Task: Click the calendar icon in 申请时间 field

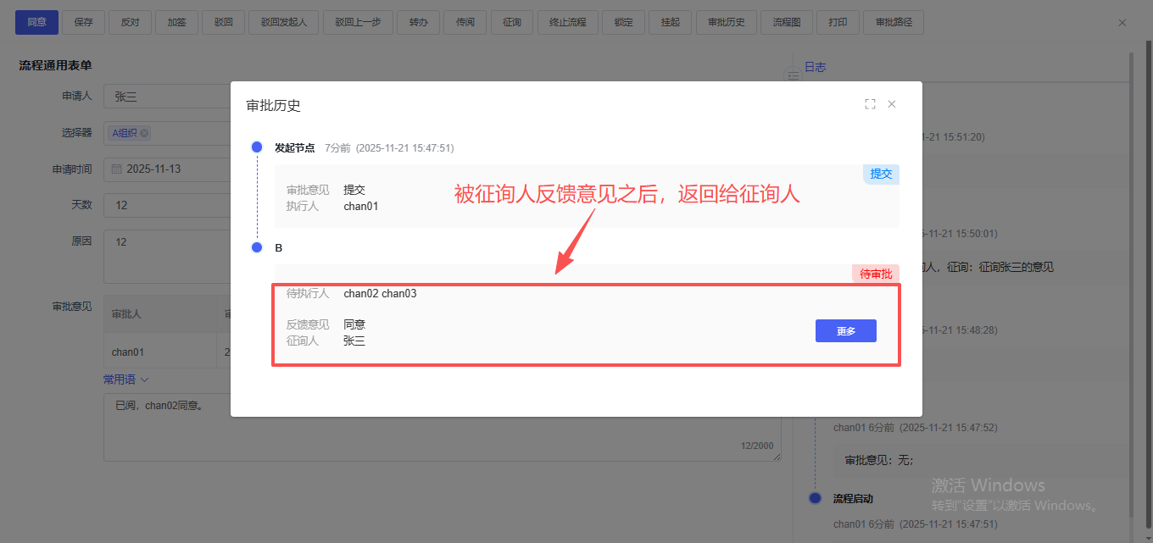Action: tap(117, 169)
